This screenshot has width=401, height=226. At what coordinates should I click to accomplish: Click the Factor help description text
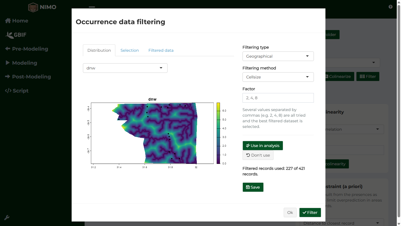[274, 118]
